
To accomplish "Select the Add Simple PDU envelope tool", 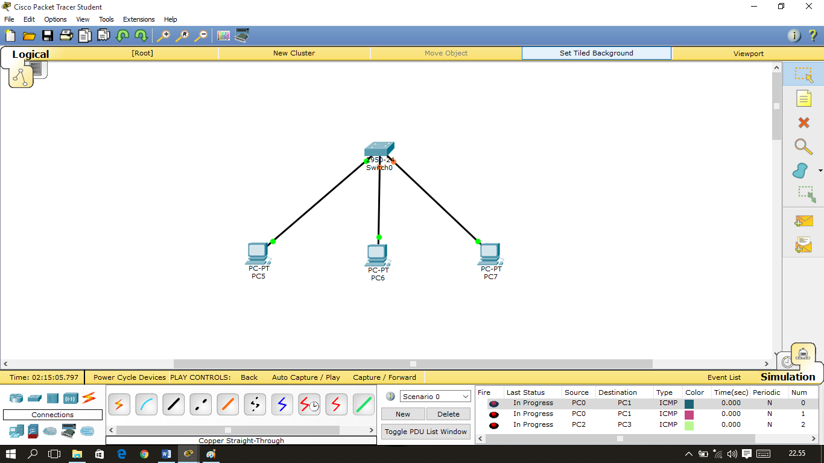I will [x=803, y=221].
